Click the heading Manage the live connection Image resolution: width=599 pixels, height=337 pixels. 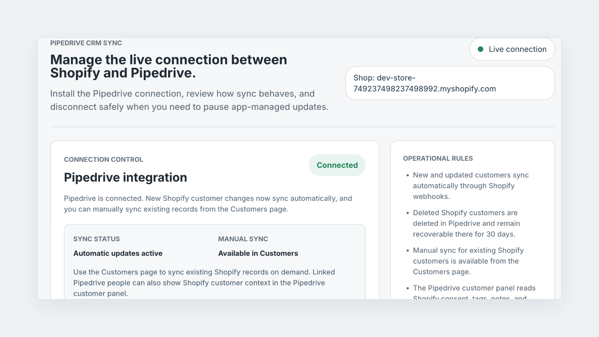(169, 66)
